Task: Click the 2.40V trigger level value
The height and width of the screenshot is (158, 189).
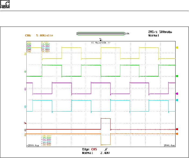Action: pos(105,153)
